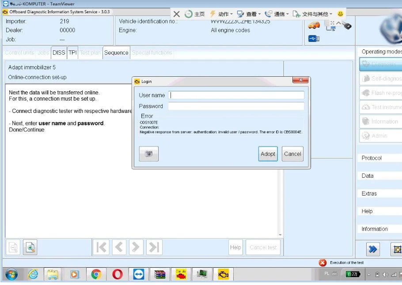Viewport: 402px width, 285px height.
Task: Go to next step arrow
Action: [136, 247]
